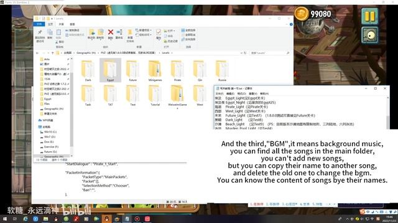
Task: Click the Select all ribbon button
Action: tap(188, 30)
